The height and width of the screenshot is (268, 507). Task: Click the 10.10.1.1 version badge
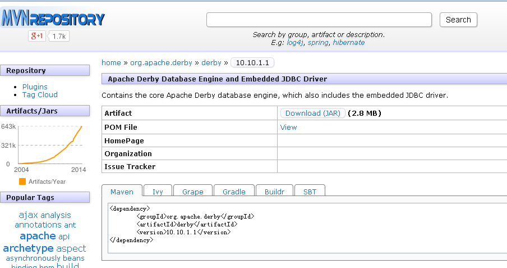(252, 62)
